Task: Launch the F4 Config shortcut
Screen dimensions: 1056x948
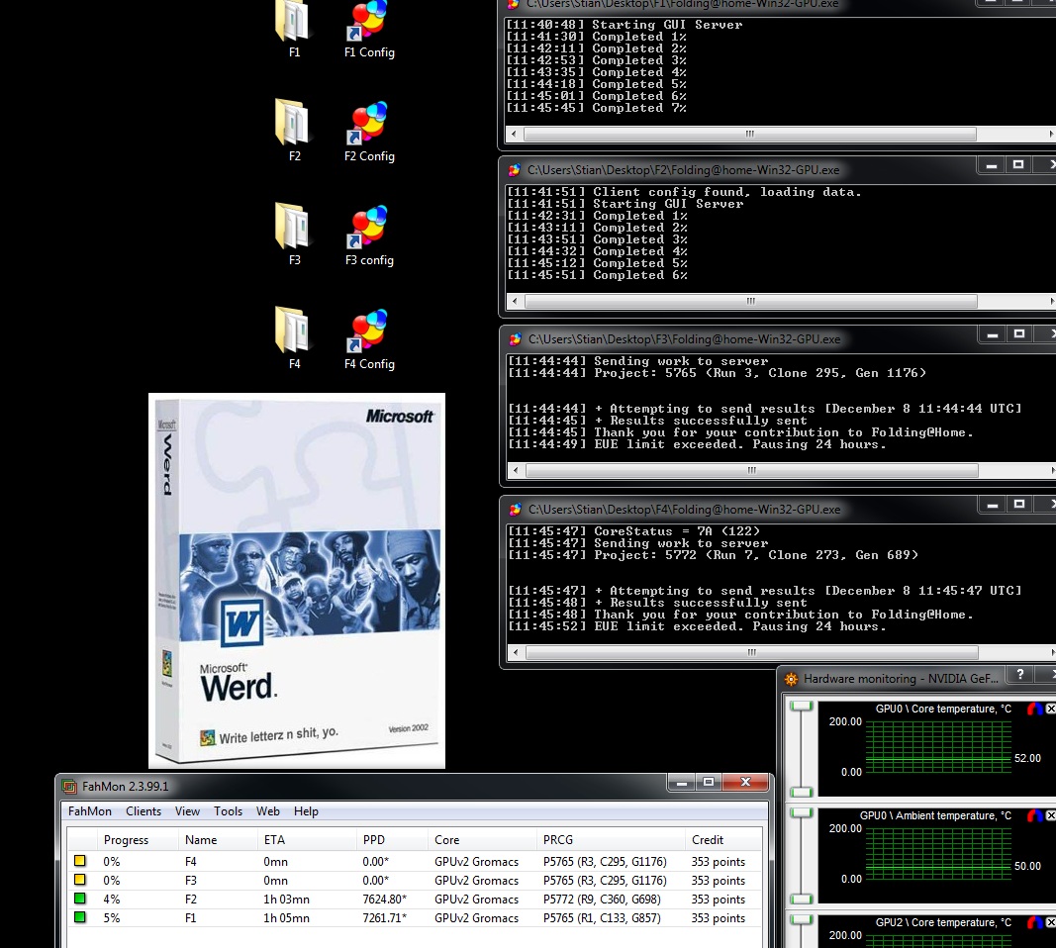Action: [x=369, y=338]
